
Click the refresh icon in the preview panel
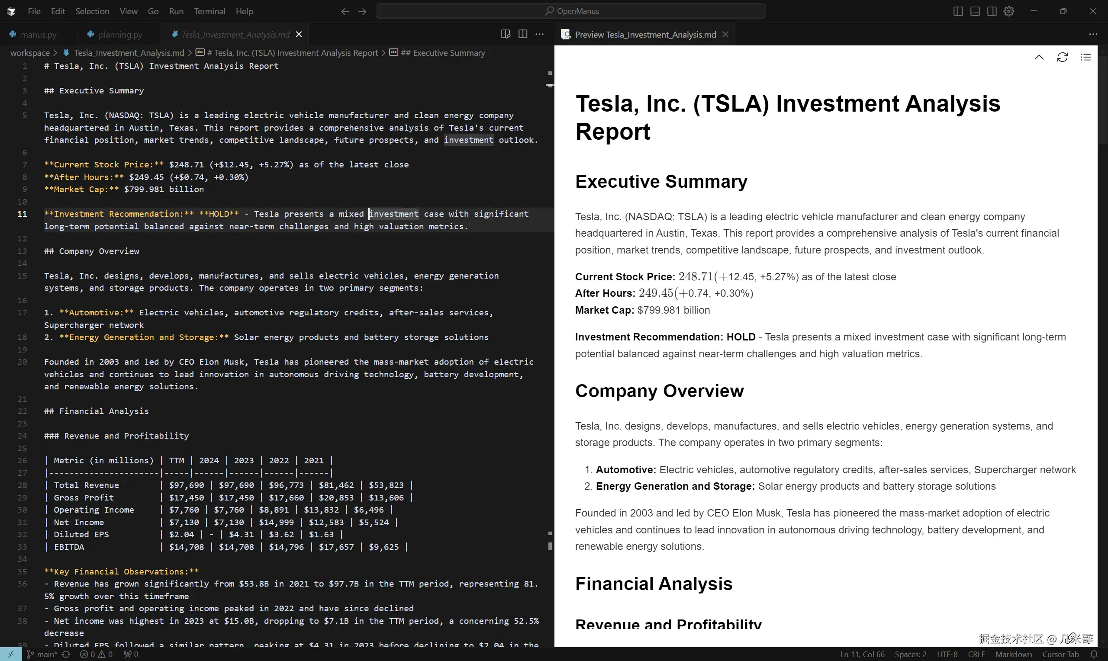[x=1063, y=57]
